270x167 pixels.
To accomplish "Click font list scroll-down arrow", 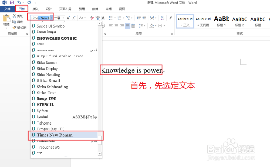I will pos(100,154).
